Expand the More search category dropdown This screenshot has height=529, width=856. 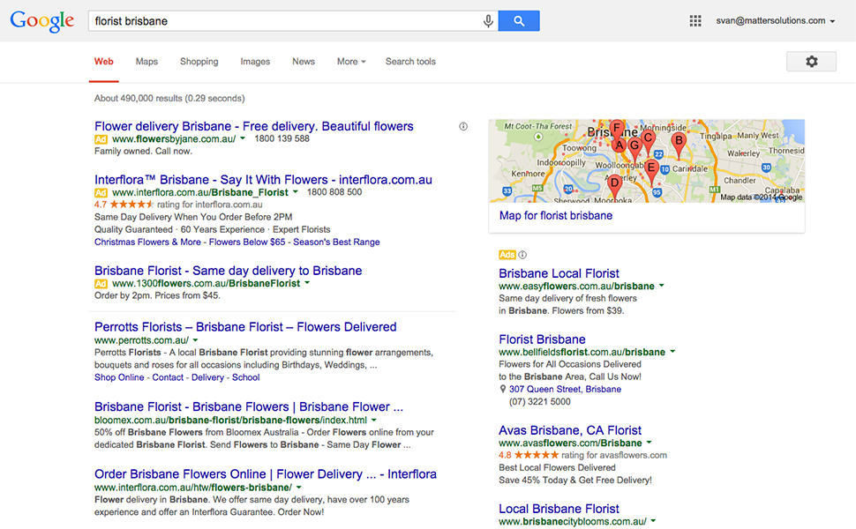click(350, 62)
